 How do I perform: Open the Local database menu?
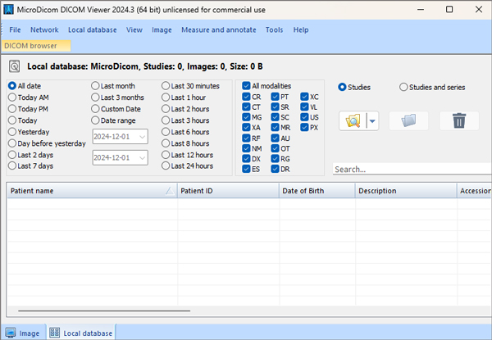pyautogui.click(x=92, y=29)
